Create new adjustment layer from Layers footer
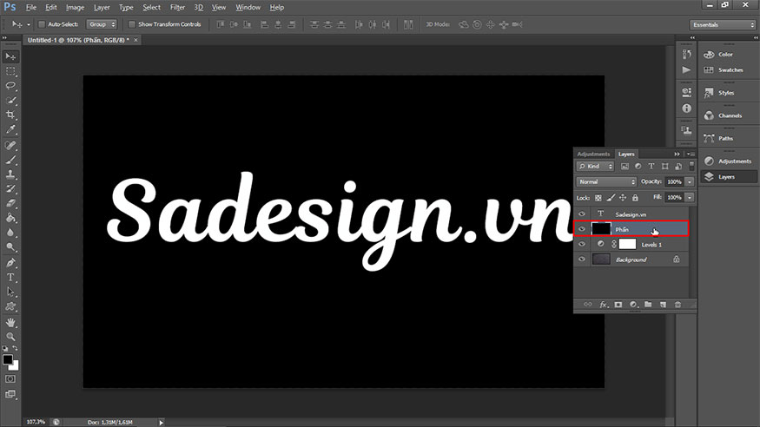 633,305
